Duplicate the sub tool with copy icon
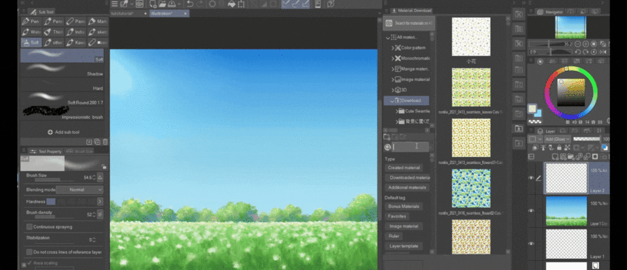 pos(97,142)
